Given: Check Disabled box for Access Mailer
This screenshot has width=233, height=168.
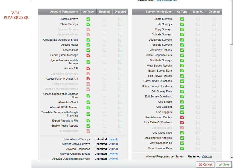Looking at the screenshot, I should pyautogui.click(x=120, y=45).
